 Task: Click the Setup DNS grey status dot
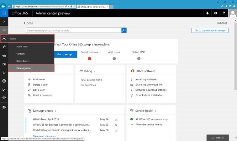(139, 58)
